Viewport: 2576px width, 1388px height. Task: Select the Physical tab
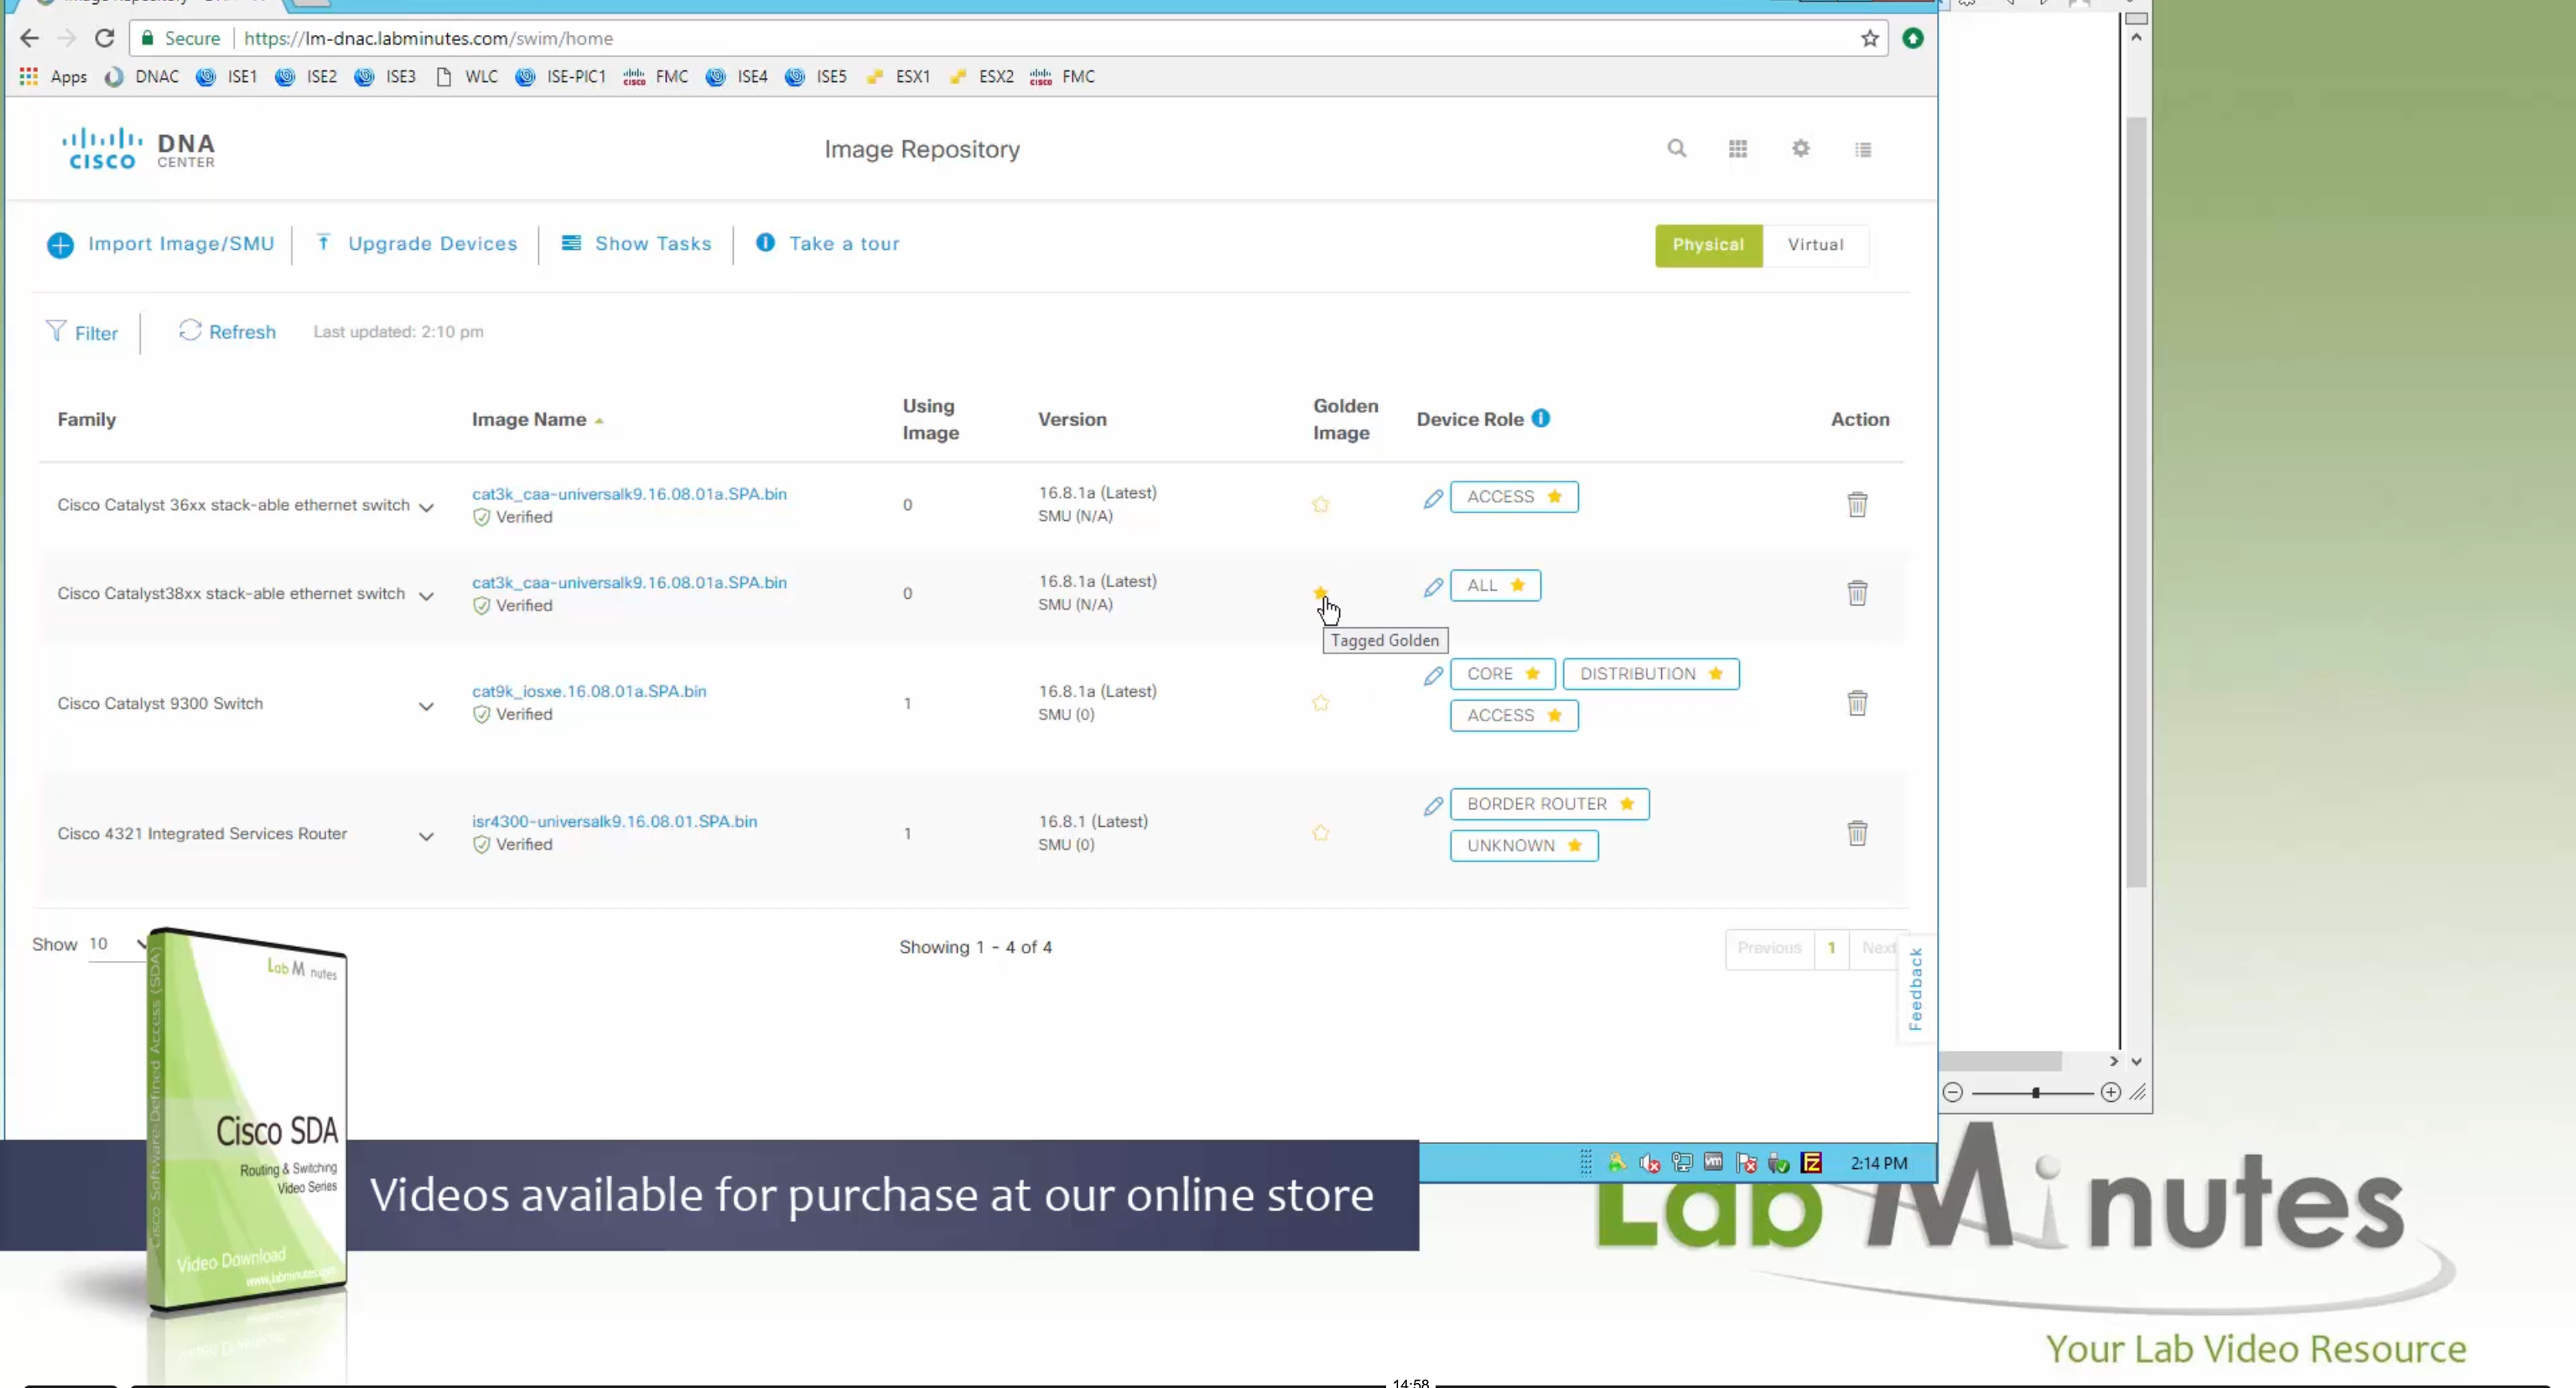(x=1707, y=245)
